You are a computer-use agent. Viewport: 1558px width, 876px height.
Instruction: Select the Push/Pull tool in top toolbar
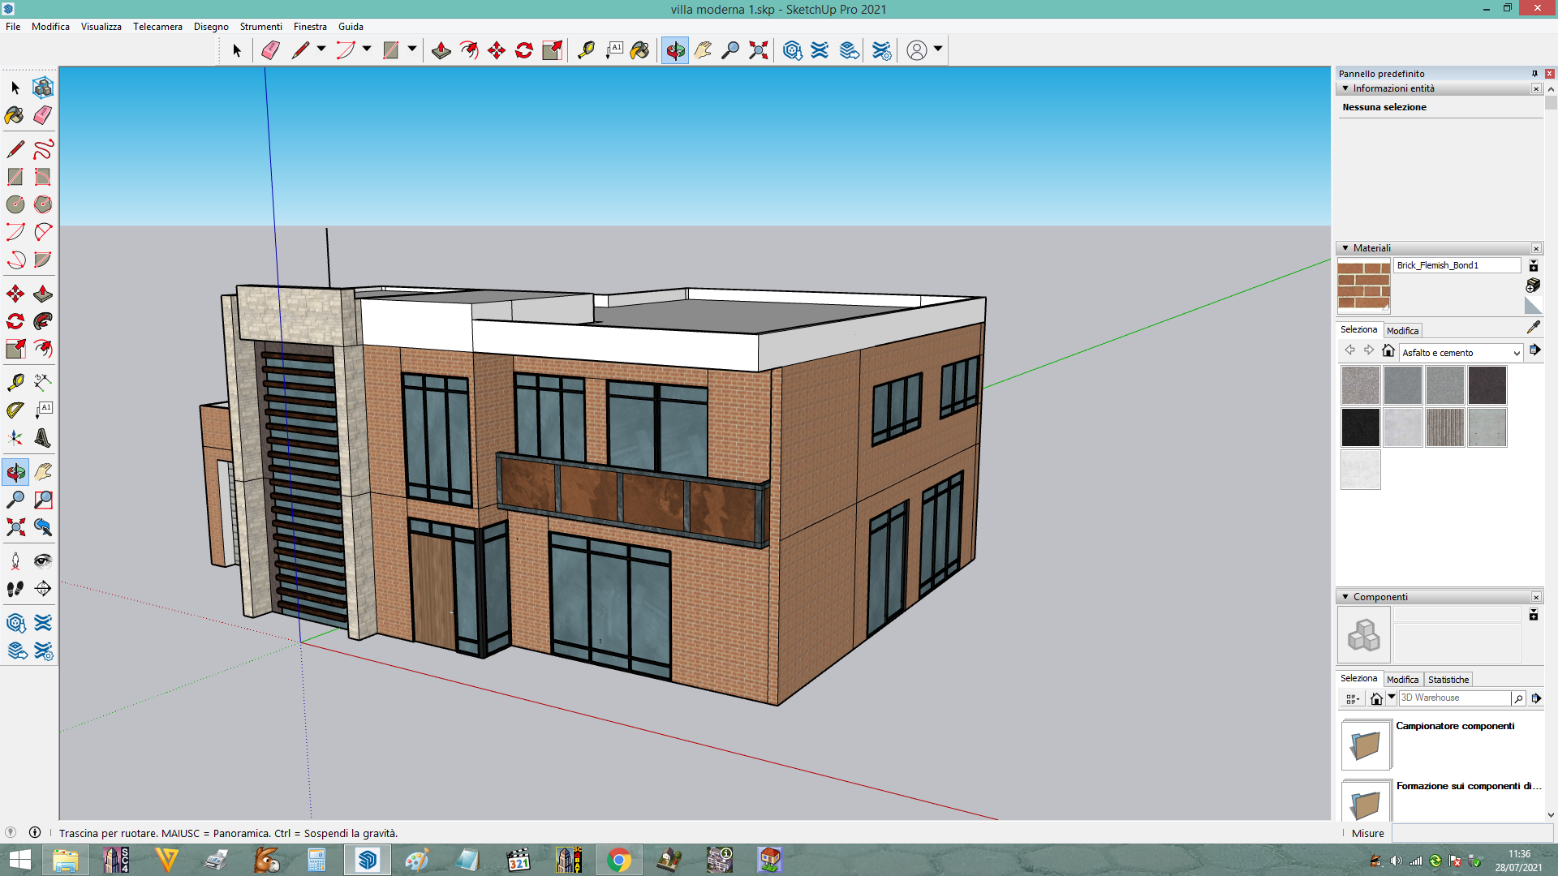(441, 50)
